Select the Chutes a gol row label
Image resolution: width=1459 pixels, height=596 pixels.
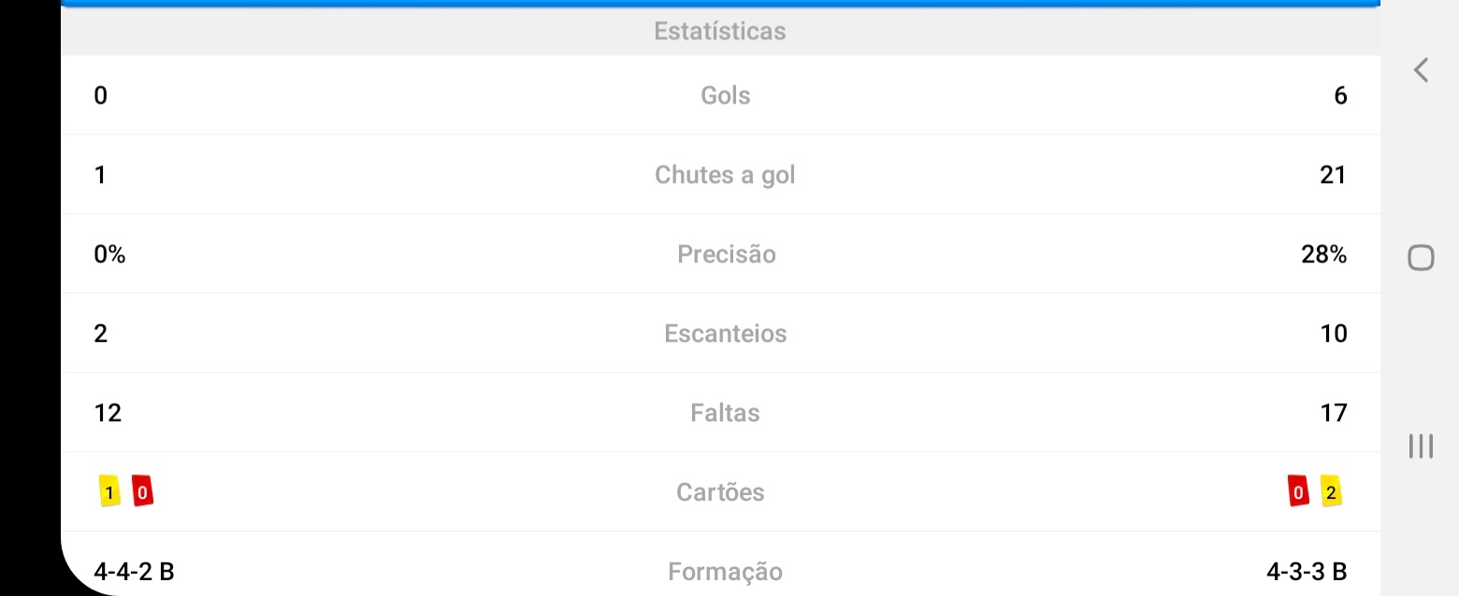click(725, 175)
